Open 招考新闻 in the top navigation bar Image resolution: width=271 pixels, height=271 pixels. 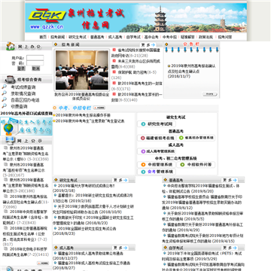[58, 37]
